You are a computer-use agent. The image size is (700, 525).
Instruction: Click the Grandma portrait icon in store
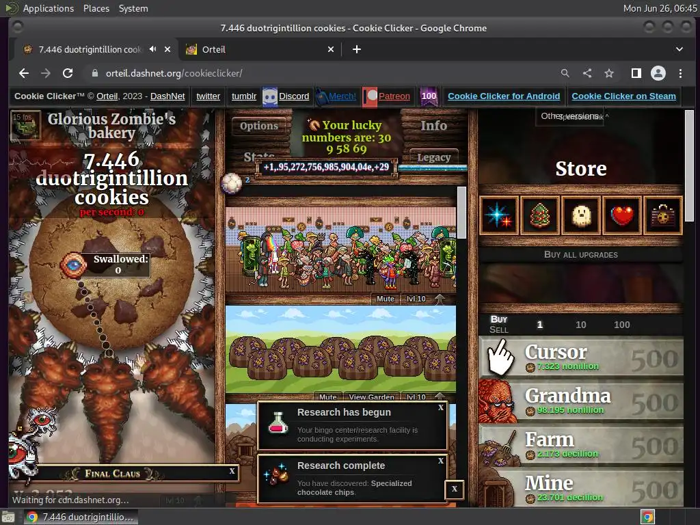tap(498, 401)
